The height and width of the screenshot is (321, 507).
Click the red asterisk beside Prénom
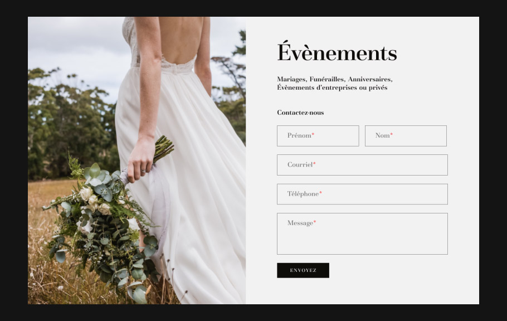click(313, 135)
